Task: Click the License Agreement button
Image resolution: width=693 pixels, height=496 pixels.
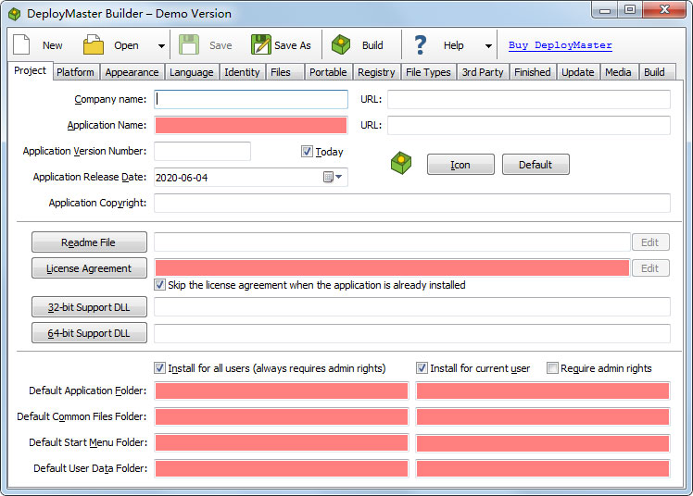Action: coord(89,268)
